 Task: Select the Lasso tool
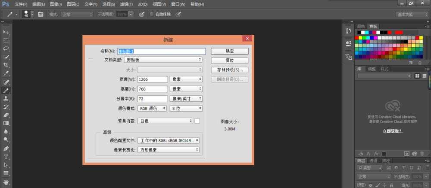pyautogui.click(x=6, y=49)
